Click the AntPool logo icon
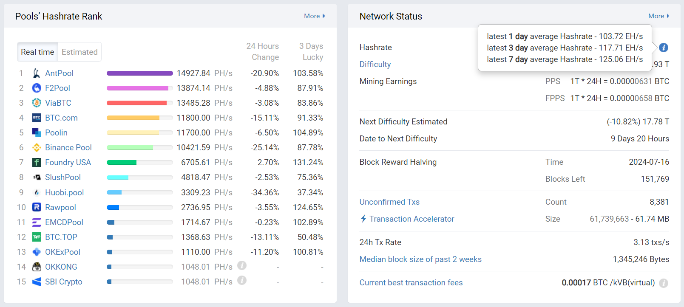 point(37,73)
